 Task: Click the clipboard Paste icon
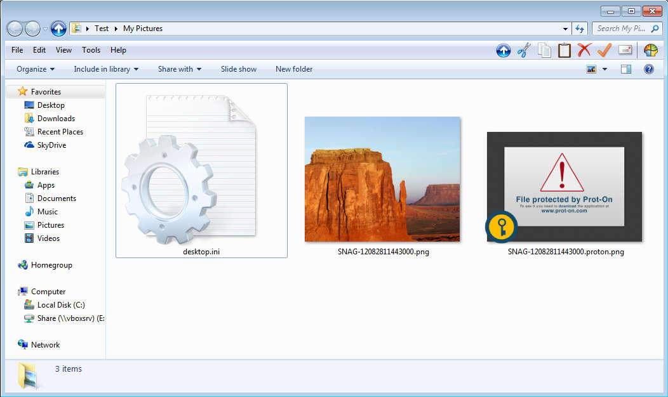564,51
